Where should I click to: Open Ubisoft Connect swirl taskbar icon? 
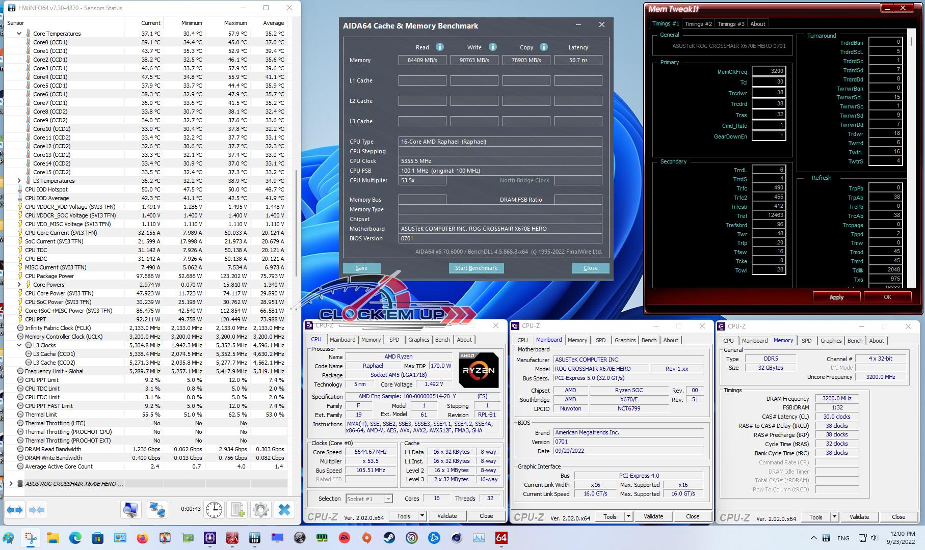(412, 538)
